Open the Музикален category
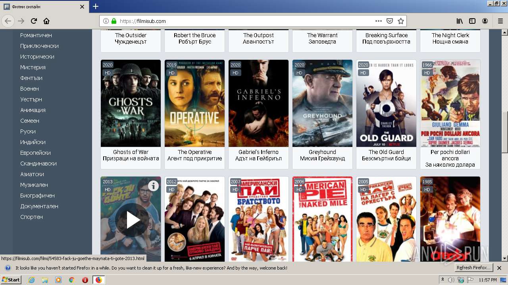Image resolution: width=508 pixels, height=285 pixels. pos(34,185)
